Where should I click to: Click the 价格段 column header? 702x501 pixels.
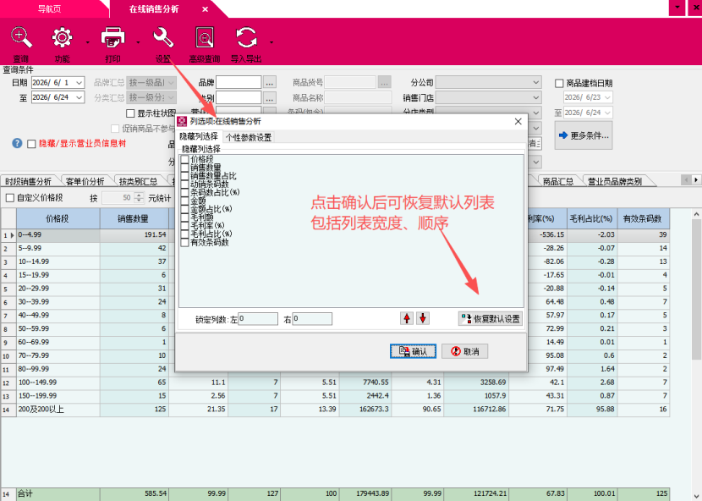pyautogui.click(x=58, y=218)
